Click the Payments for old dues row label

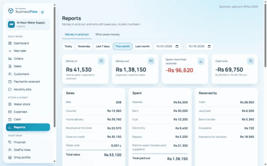tap(213, 137)
